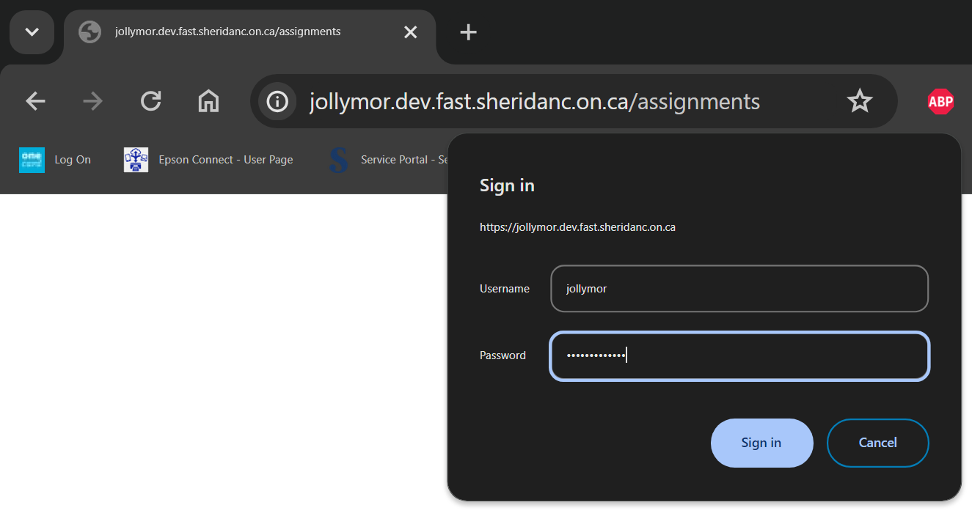Focus the Username field containing jollymor
The width and height of the screenshot is (972, 516).
[x=739, y=289]
